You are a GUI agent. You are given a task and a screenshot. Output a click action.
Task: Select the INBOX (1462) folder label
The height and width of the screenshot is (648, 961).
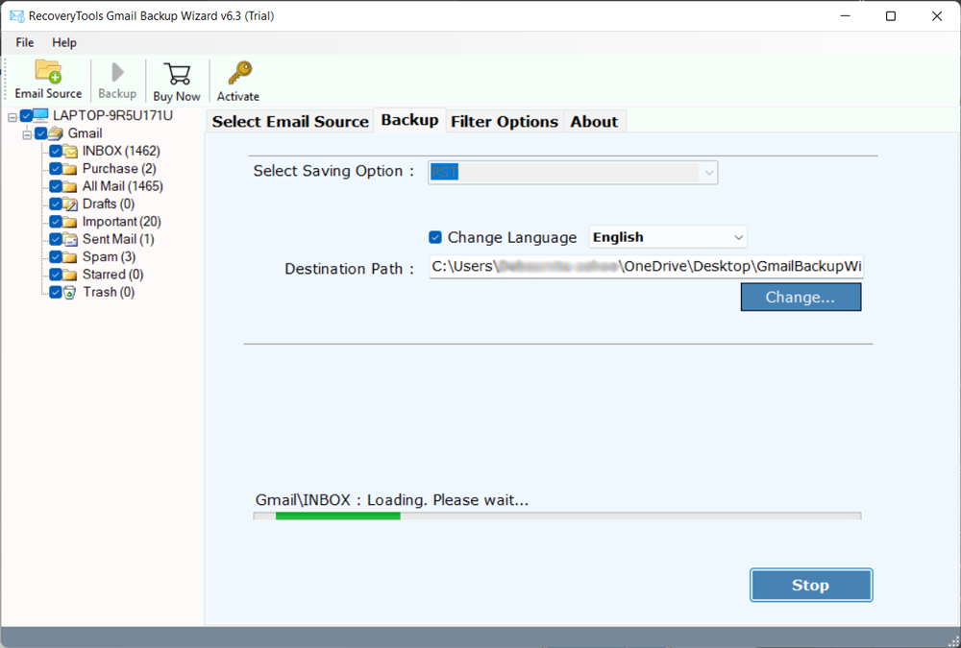(121, 152)
